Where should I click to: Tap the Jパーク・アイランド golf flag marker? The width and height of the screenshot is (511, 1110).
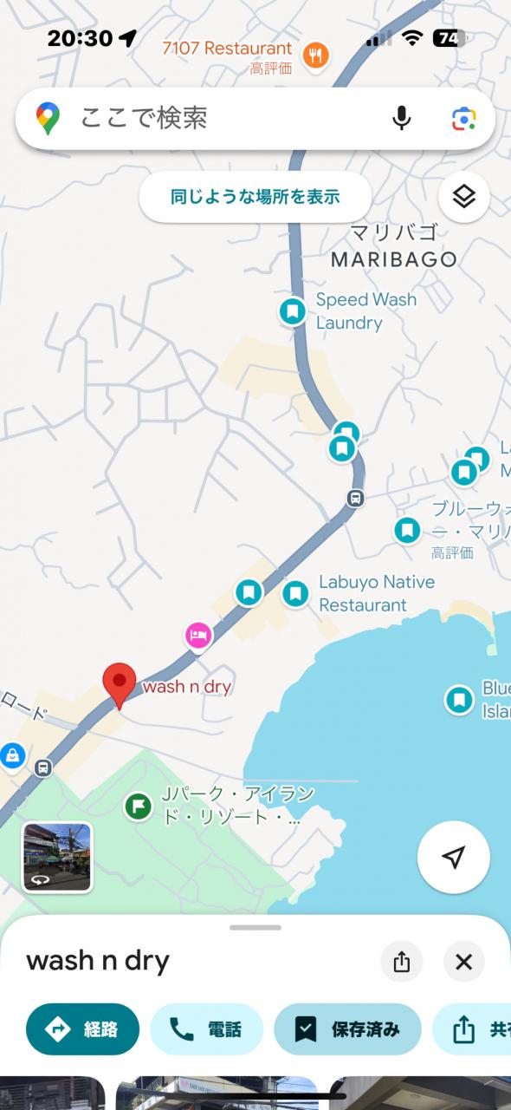pyautogui.click(x=138, y=806)
